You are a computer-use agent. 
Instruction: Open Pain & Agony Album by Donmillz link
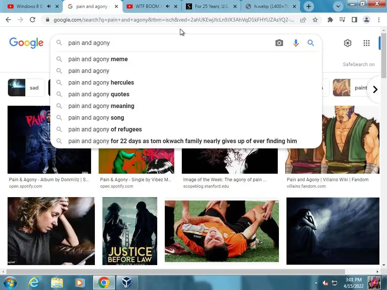pyautogui.click(x=49, y=180)
